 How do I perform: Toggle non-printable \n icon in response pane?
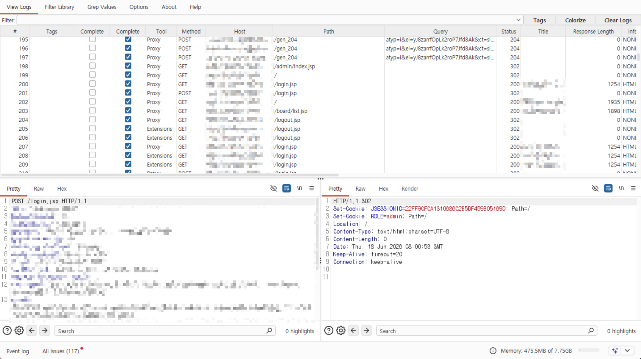[x=621, y=188]
